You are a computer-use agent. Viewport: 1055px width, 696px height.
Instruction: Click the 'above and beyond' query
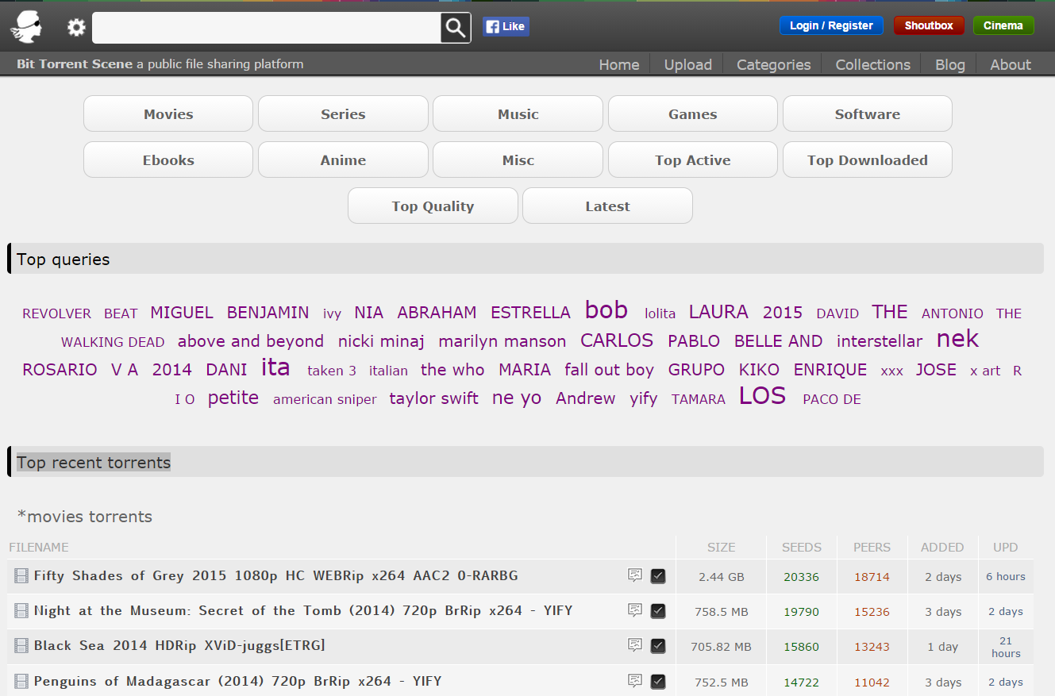pyautogui.click(x=251, y=341)
